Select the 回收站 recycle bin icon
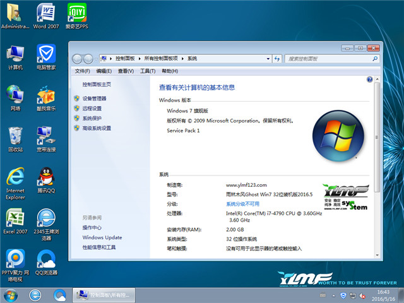 pyautogui.click(x=15, y=139)
